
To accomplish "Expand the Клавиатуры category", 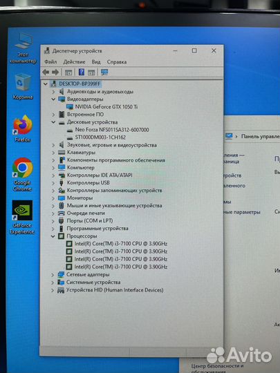I will click(53, 153).
